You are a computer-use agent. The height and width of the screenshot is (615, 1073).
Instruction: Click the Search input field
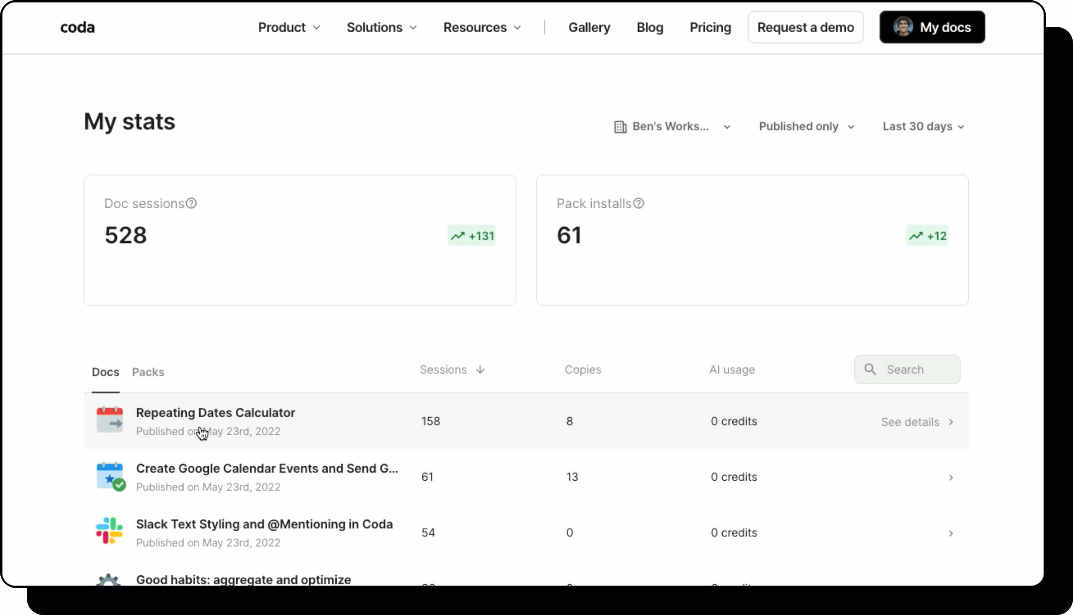[913, 370]
